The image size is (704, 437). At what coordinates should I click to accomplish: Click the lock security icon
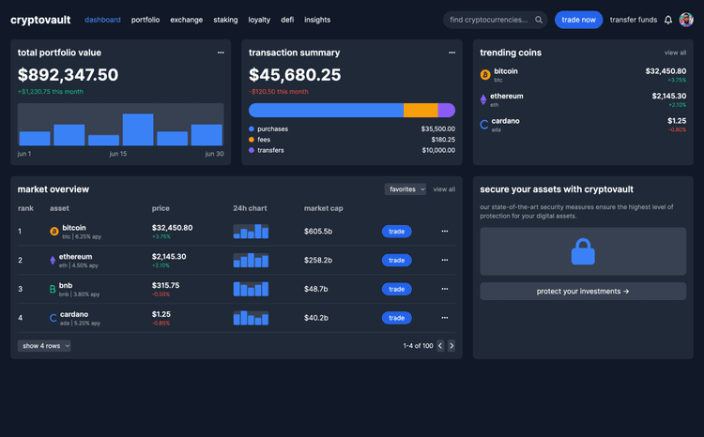(583, 251)
